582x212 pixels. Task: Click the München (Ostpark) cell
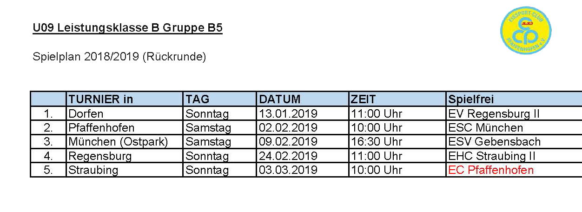[x=125, y=141]
